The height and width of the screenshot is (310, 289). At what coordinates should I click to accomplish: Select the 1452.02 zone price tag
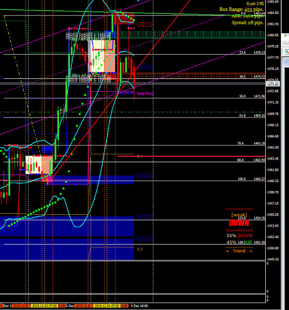pyautogui.click(x=145, y=239)
